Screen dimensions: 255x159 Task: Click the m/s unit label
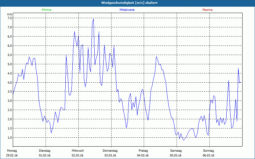tap(10, 14)
